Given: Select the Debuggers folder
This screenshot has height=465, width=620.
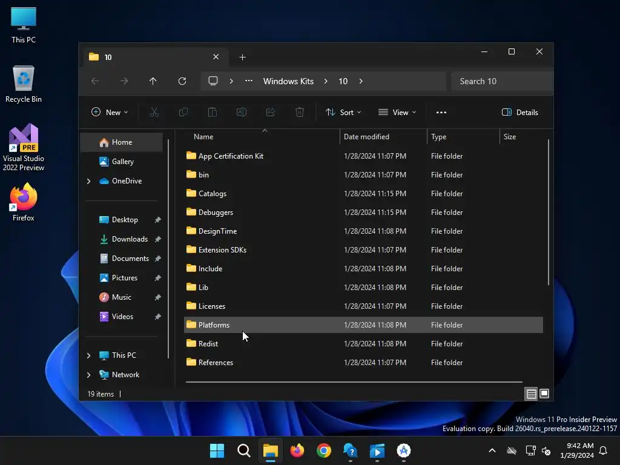Looking at the screenshot, I should tap(363, 213).
